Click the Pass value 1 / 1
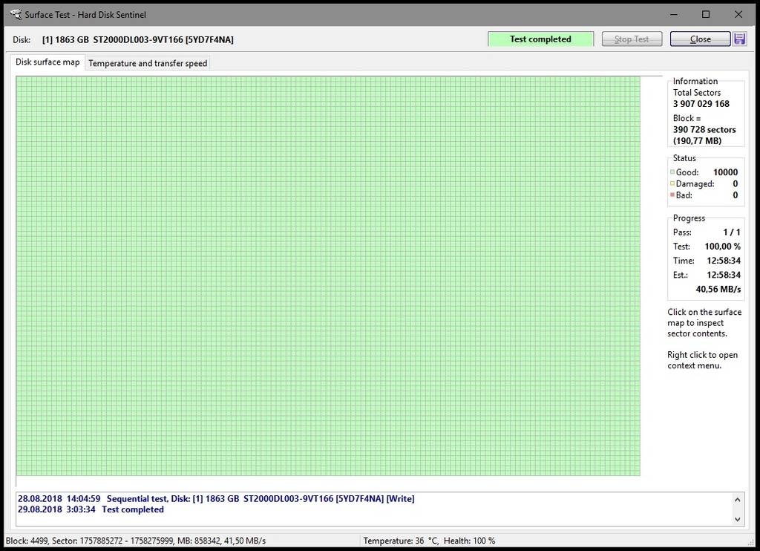 [x=732, y=232]
